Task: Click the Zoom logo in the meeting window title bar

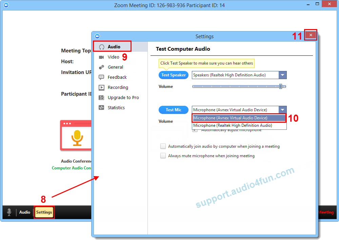Action: click(6, 5)
